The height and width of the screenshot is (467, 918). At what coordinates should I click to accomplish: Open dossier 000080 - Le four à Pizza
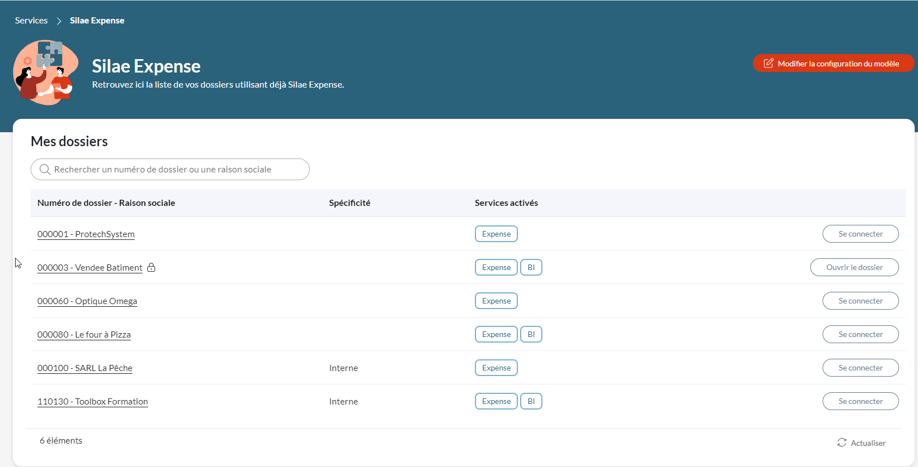click(x=84, y=335)
